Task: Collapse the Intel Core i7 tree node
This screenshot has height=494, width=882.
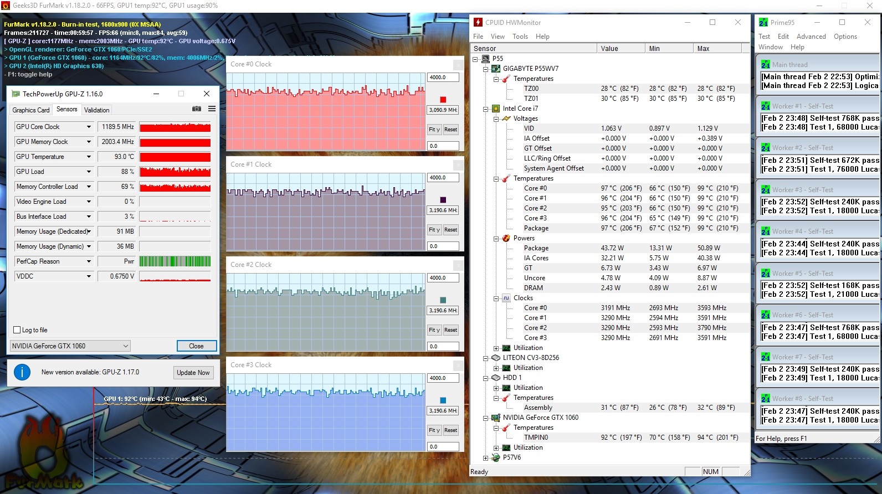Action: (x=485, y=109)
